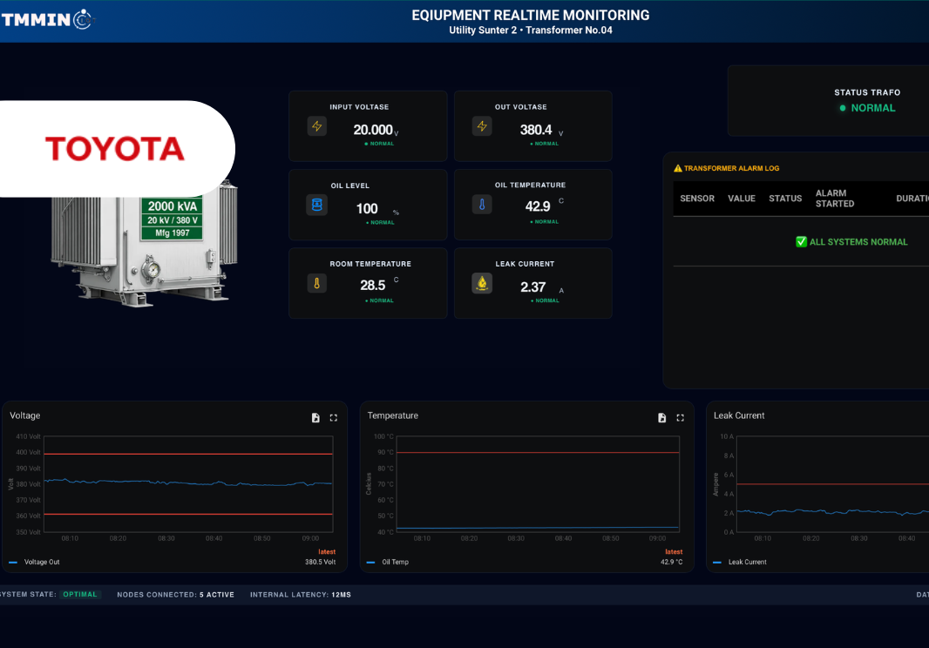
Task: Expand the Temperature chart to fullscreen
Action: click(x=681, y=418)
